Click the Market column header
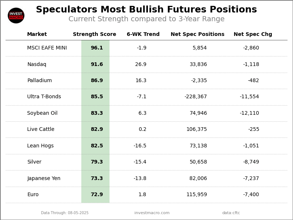The image size is (293, 220). 37,34
